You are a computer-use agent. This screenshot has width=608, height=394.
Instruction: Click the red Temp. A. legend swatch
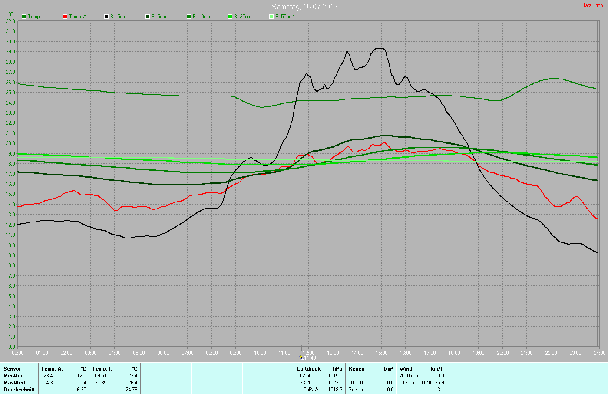65,17
